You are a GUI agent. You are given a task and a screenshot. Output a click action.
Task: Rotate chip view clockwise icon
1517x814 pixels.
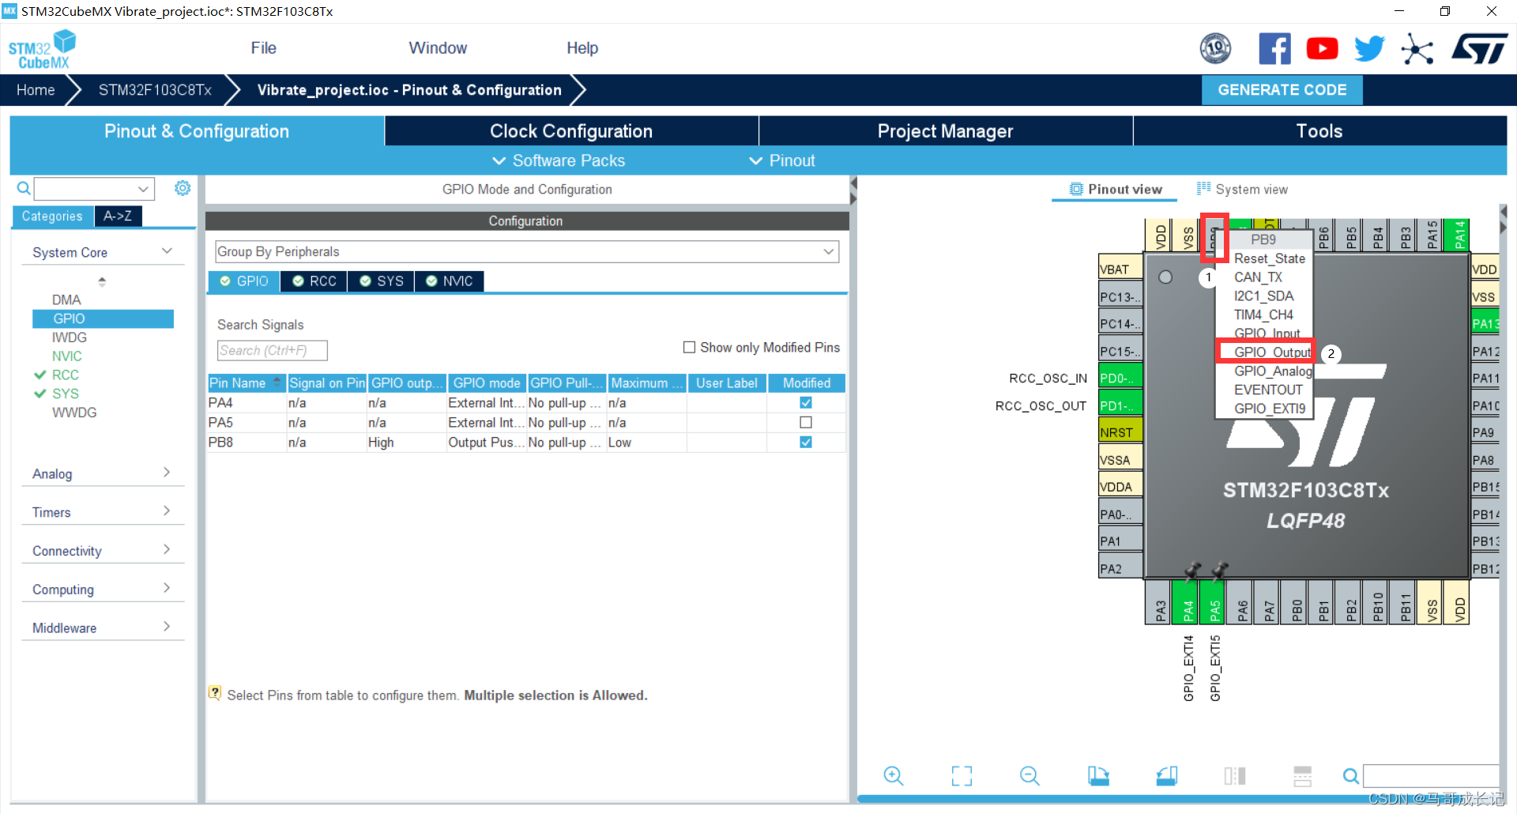pos(1098,776)
